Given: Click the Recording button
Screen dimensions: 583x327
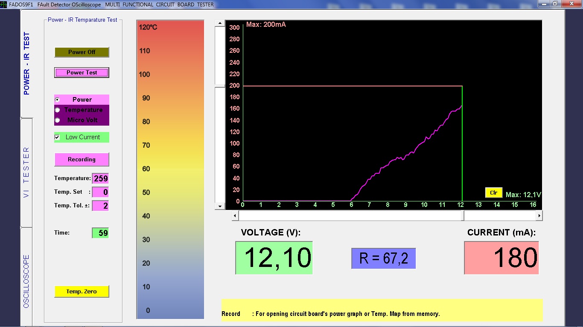Looking at the screenshot, I should pos(82,160).
